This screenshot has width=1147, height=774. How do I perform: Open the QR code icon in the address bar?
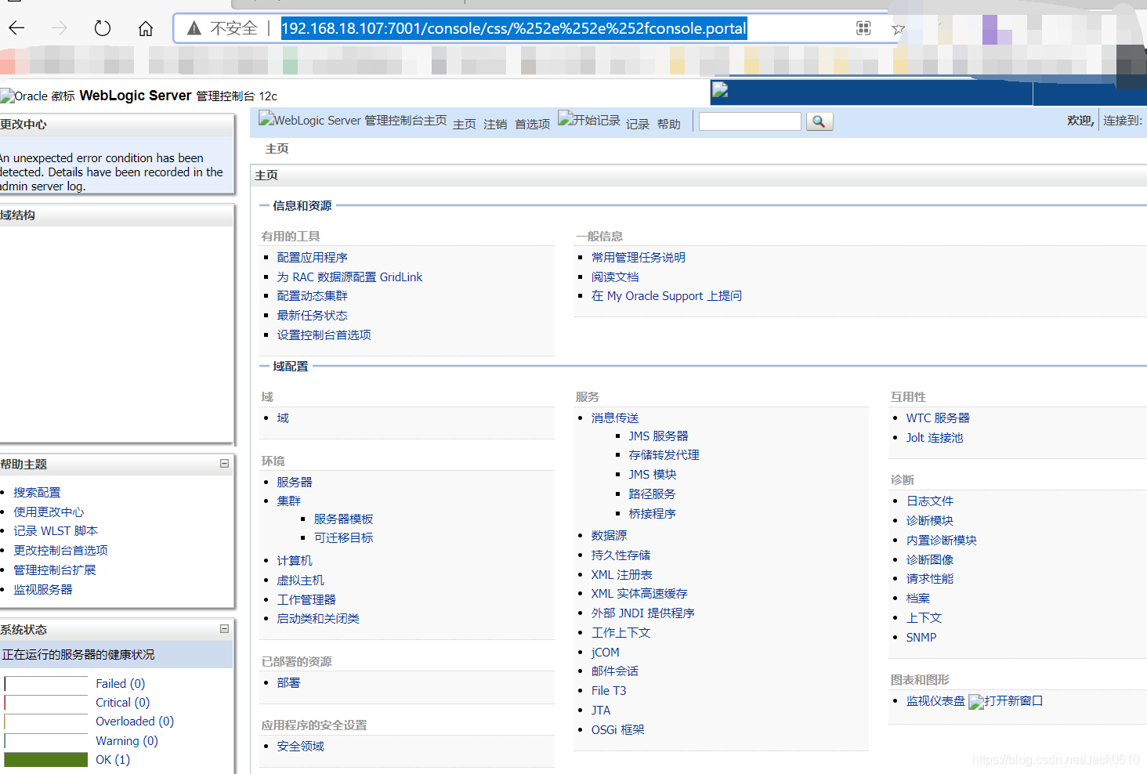click(863, 29)
